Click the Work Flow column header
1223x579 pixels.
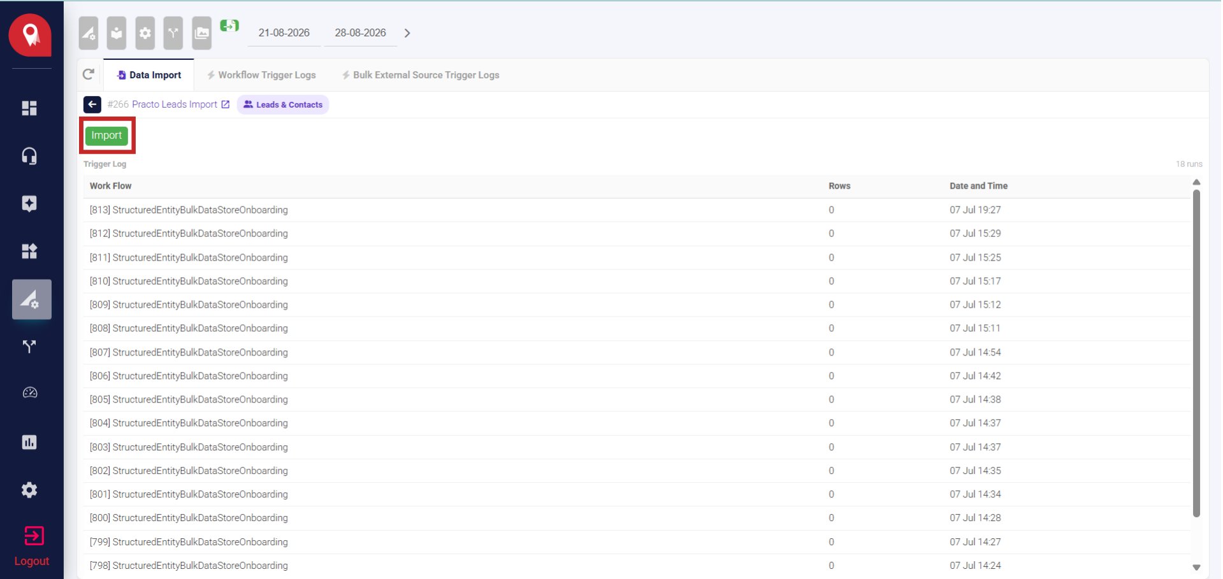(x=111, y=186)
